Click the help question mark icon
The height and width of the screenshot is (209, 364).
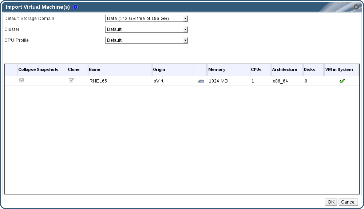[75, 7]
